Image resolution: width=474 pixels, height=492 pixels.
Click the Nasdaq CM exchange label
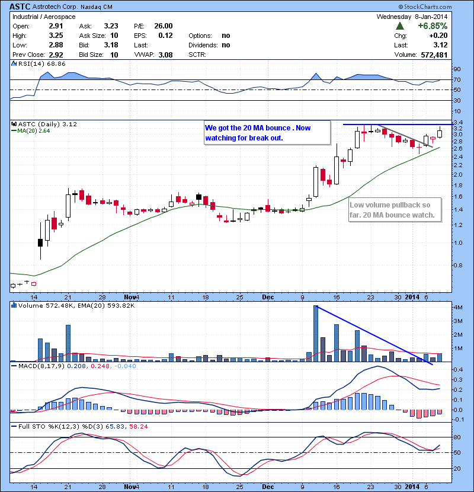(x=97, y=7)
